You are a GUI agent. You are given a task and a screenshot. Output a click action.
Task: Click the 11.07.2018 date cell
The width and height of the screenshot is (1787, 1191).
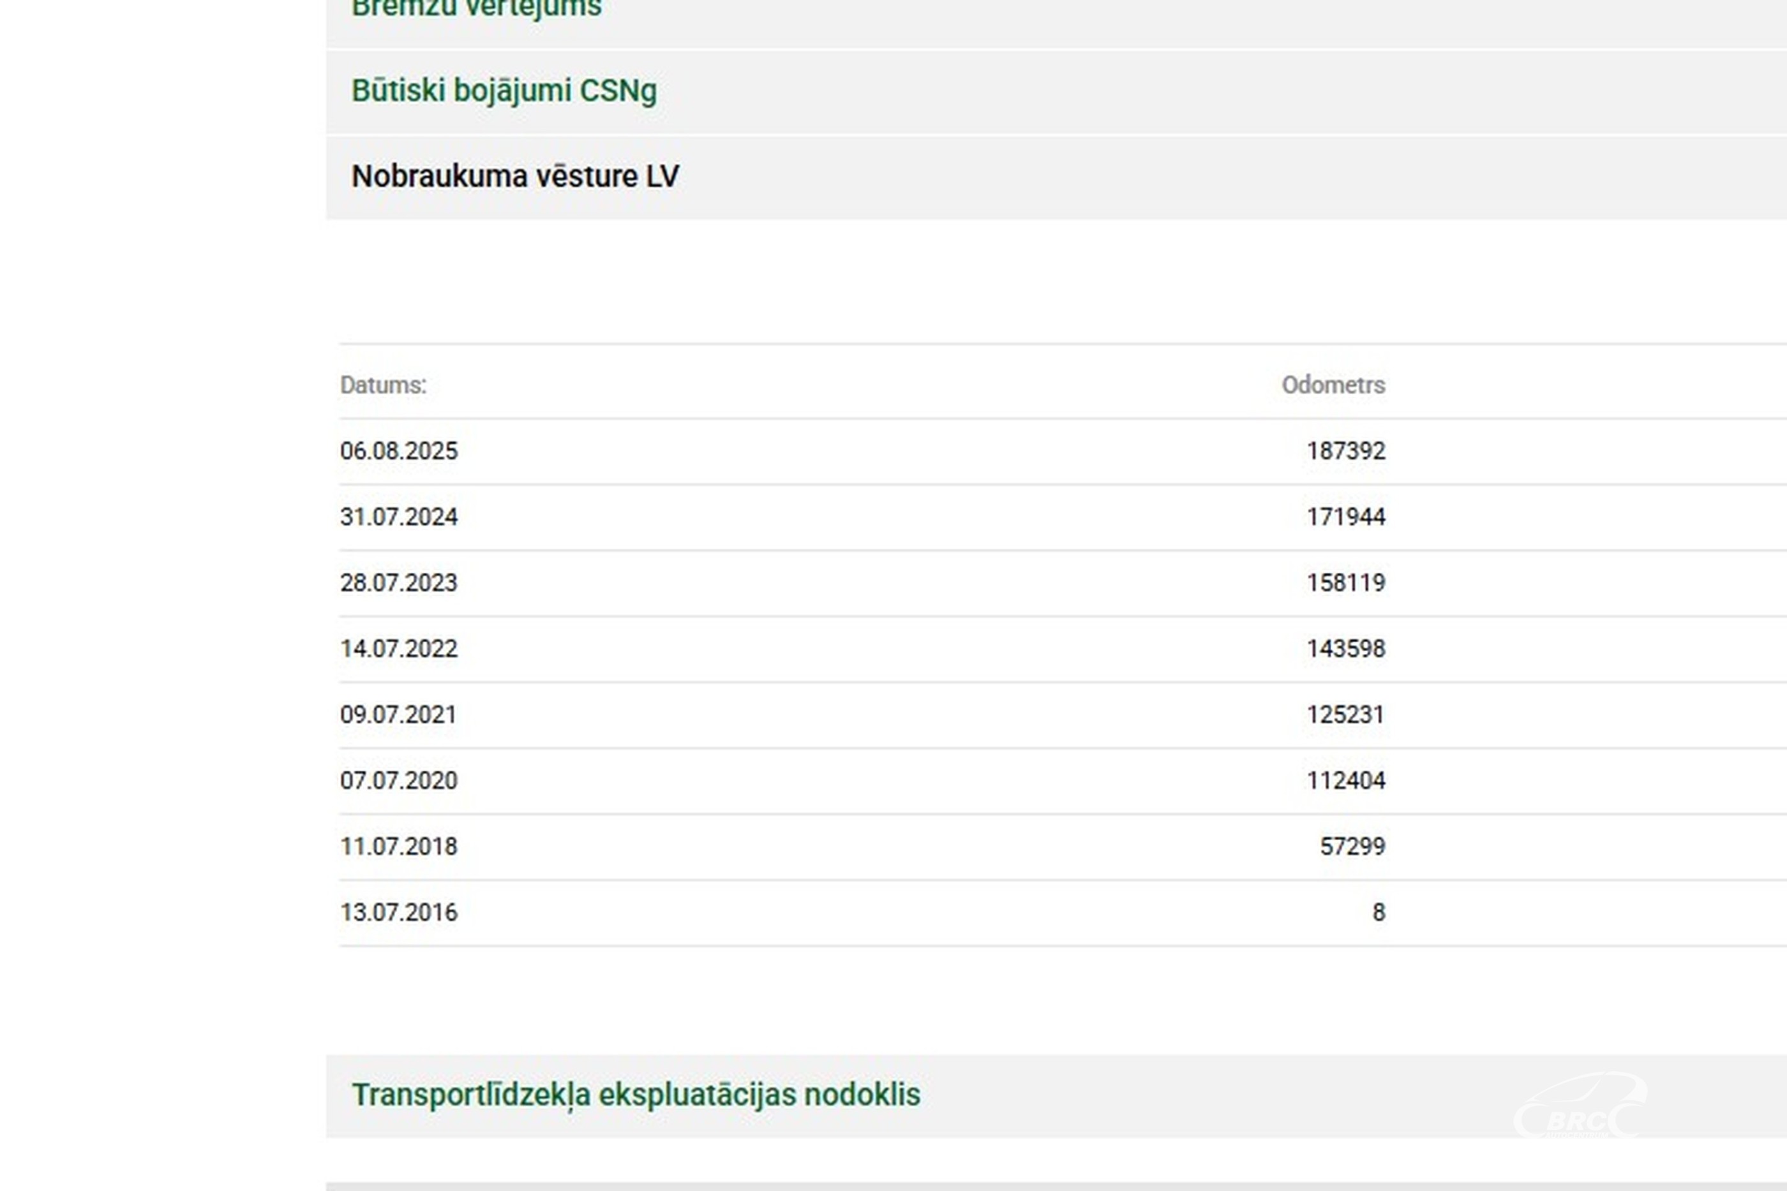point(399,846)
